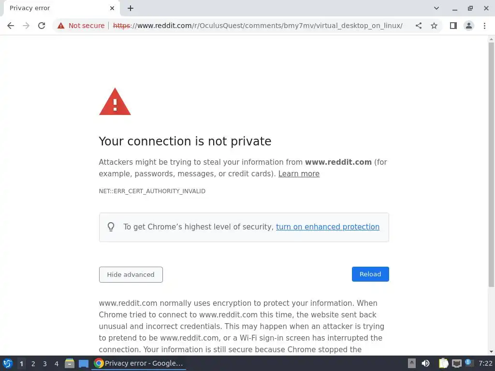Collapse details with Hide advanced button

pos(131,274)
